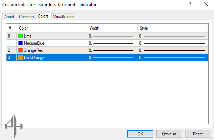Screen dimensions: 214x140
Task: Select row number 1 in the list
Action: (x=107, y=43)
